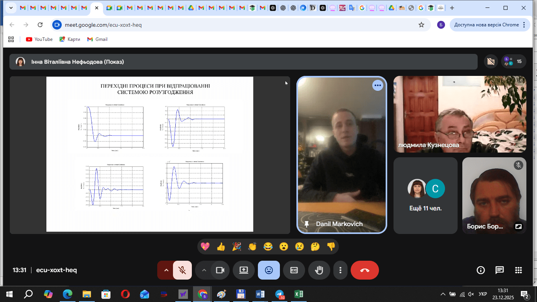Expand audio settings arrow beside microphone
537x302 pixels.
point(166,270)
